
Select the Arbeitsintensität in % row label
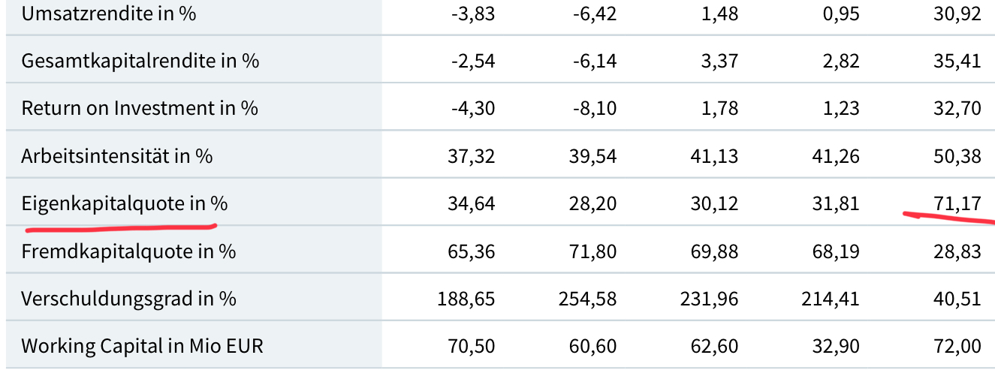pos(117,156)
